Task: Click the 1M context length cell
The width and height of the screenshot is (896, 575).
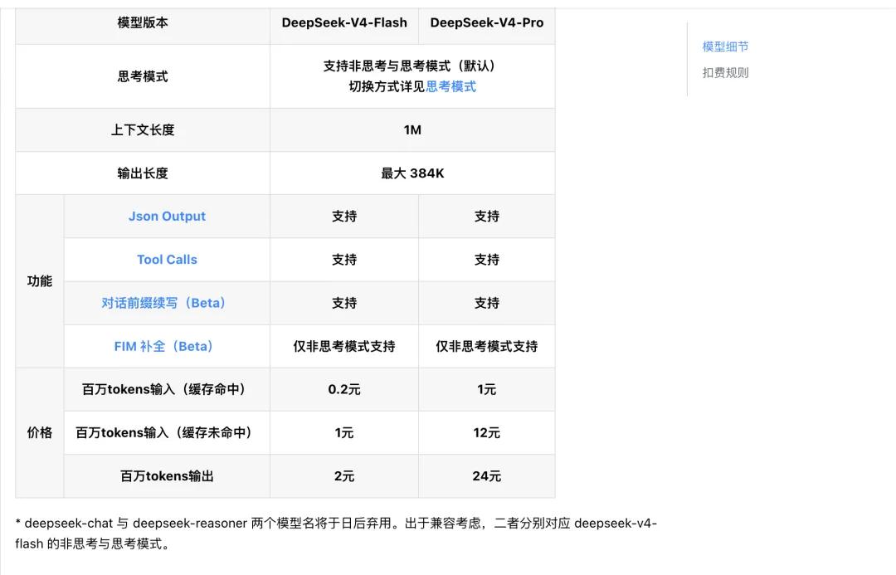Action: pyautogui.click(x=412, y=130)
